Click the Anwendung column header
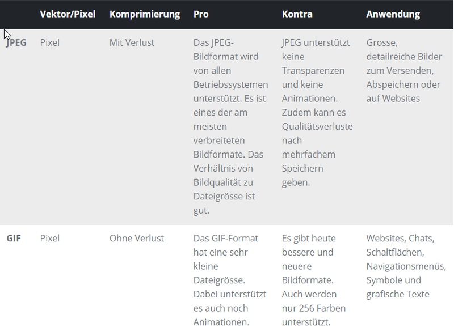Viewport: 454px width, 336px height. tap(393, 14)
